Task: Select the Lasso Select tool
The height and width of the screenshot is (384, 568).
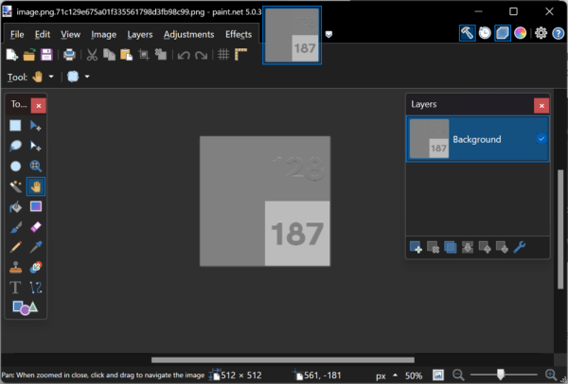Action: pos(15,146)
